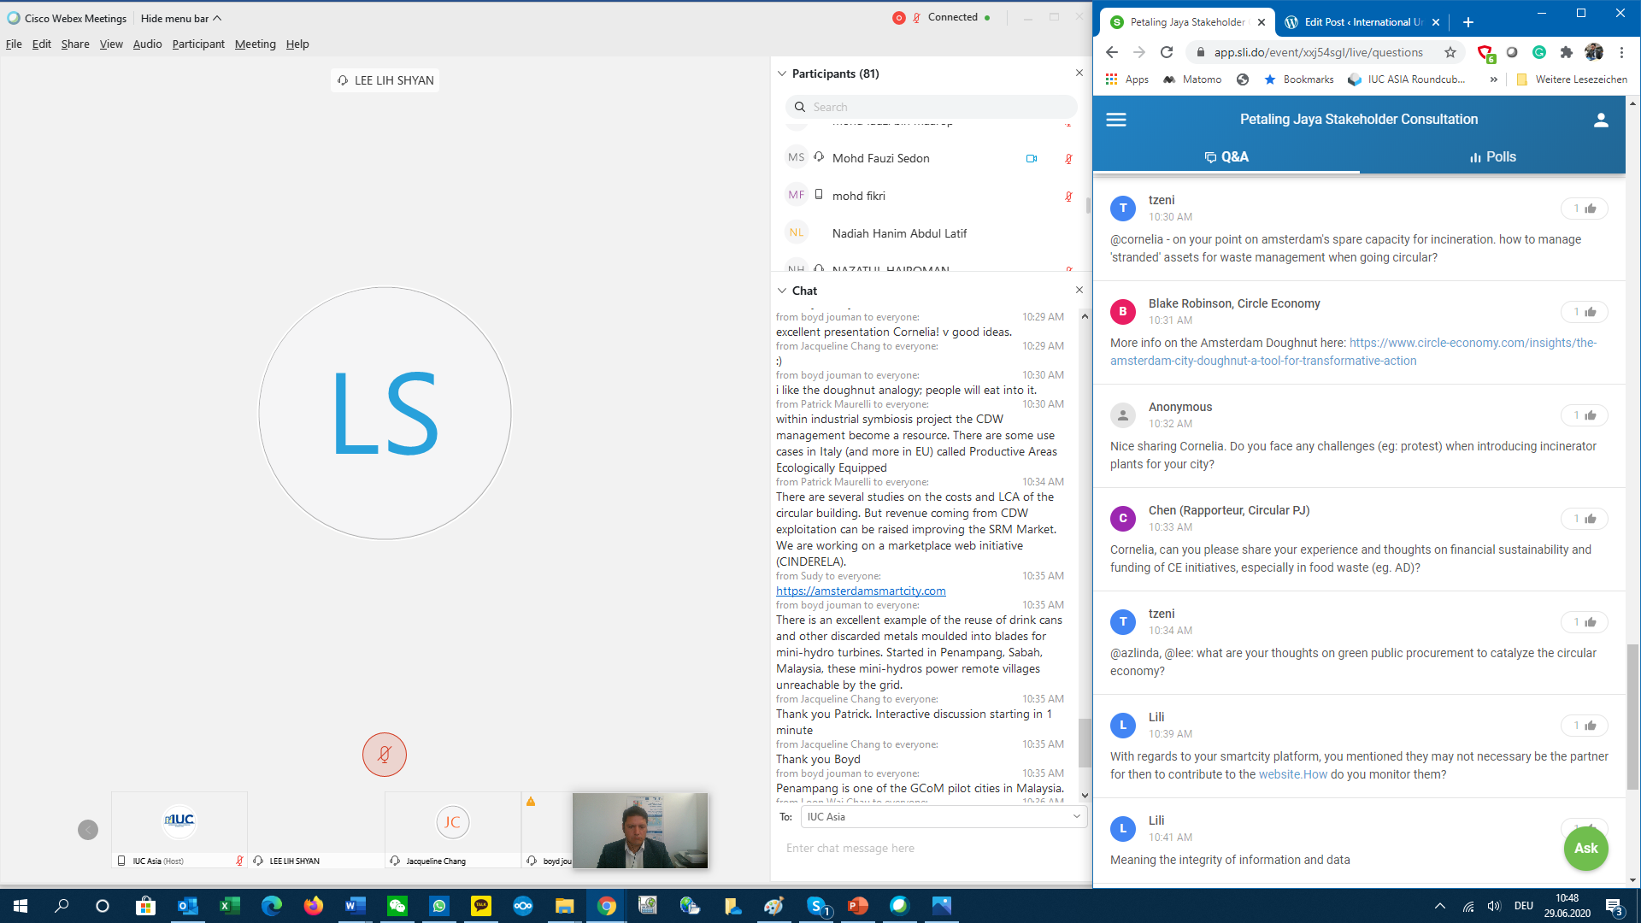This screenshot has width=1641, height=923.
Task: Unmute microphone with red mute button
Action: point(384,755)
